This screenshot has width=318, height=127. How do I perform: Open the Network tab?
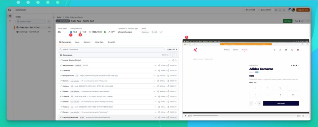[x=87, y=42]
